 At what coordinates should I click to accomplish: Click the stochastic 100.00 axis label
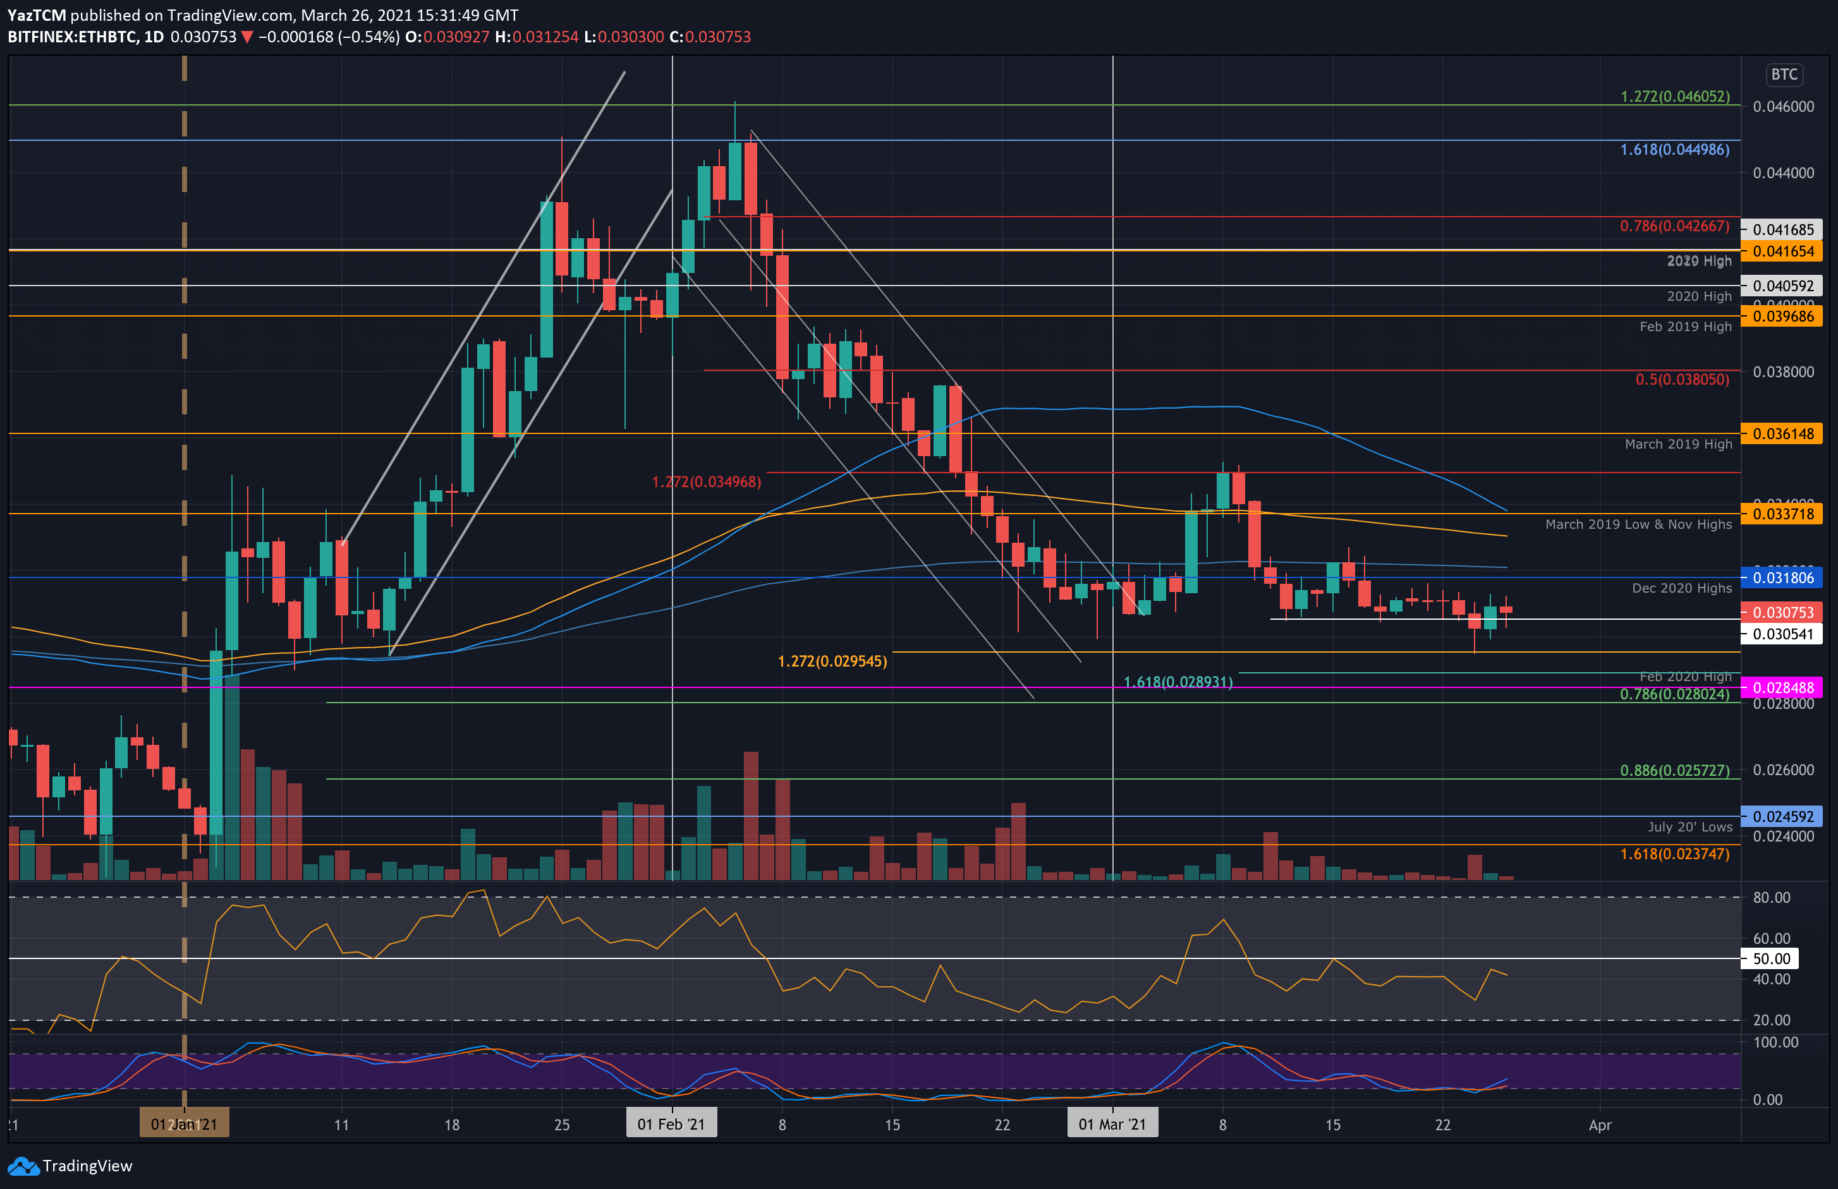click(1775, 1042)
